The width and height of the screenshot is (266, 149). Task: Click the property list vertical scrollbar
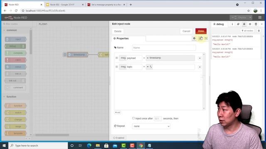204,81
